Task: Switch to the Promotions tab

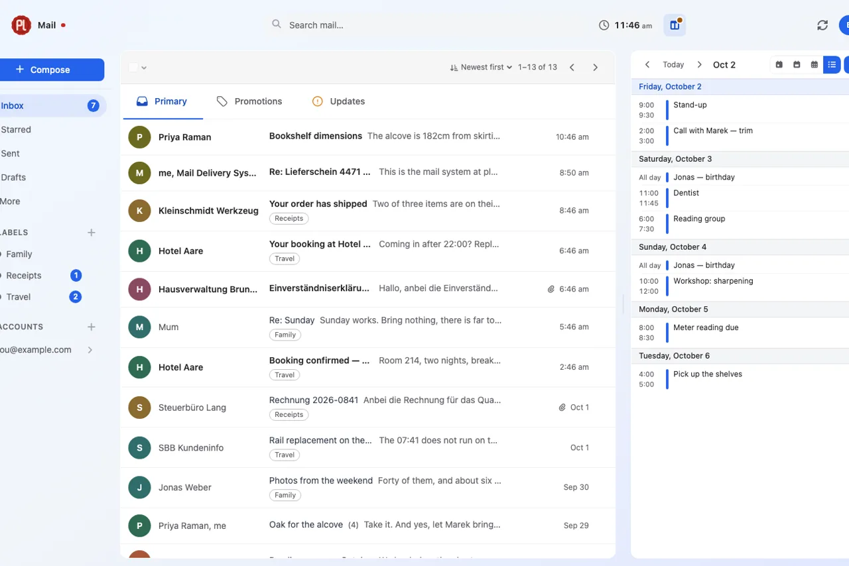Action: point(249,101)
